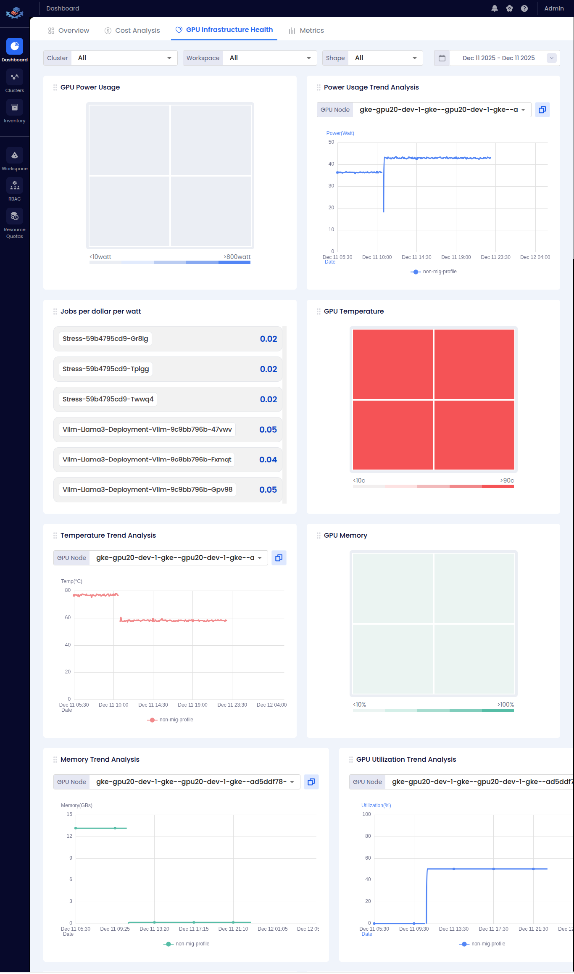Click top-left tile of GPU Temperature heatmap
Screen dimensions: 574x974
pyautogui.click(x=393, y=364)
